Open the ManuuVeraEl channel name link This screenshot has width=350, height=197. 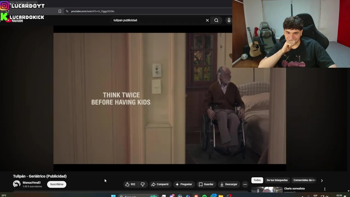[x=31, y=182]
